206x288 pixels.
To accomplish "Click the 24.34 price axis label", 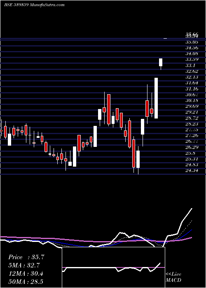I will point(192,171).
